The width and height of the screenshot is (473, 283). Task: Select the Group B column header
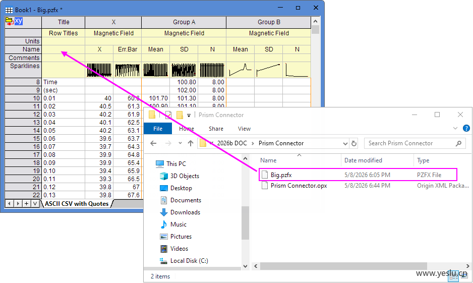point(268,22)
